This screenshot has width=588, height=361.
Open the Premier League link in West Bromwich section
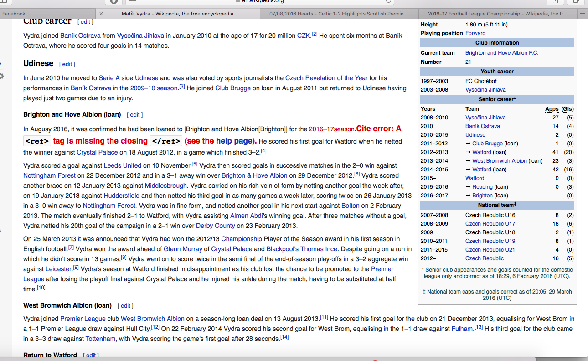click(83, 319)
